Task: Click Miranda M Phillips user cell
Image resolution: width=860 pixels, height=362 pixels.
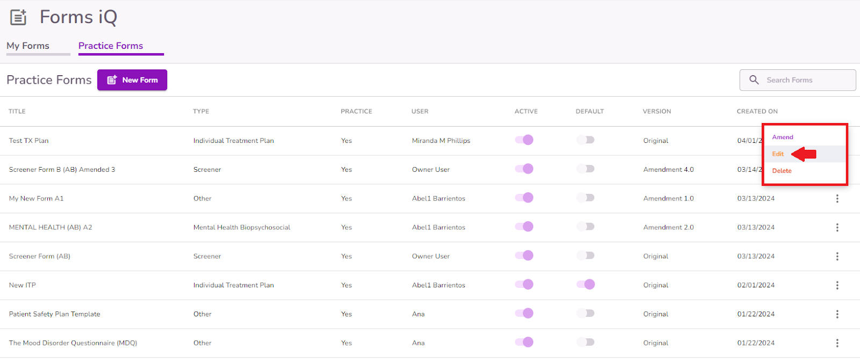Action: [x=441, y=141]
